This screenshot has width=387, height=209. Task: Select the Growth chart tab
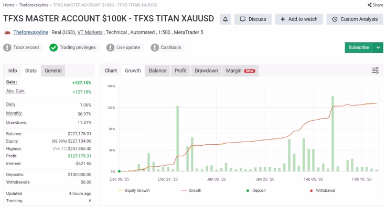(x=133, y=71)
